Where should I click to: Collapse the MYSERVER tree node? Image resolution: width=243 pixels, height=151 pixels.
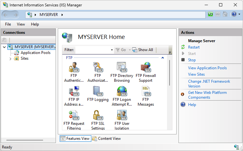pos(4,47)
